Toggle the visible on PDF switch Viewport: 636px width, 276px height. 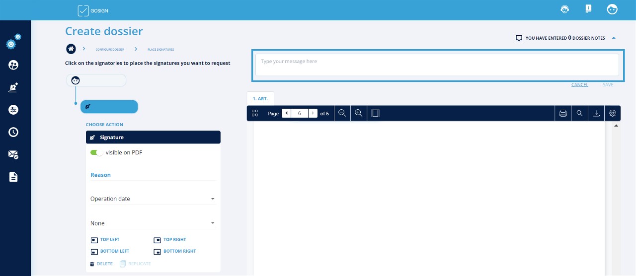(96, 153)
